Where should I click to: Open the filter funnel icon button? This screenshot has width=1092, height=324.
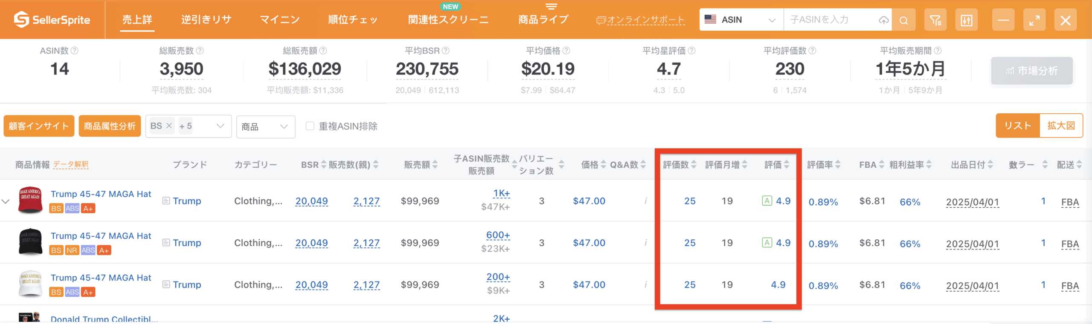[x=935, y=20]
